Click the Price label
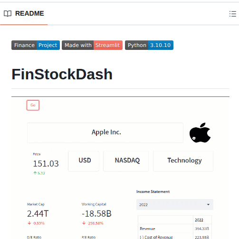 coord(37,154)
